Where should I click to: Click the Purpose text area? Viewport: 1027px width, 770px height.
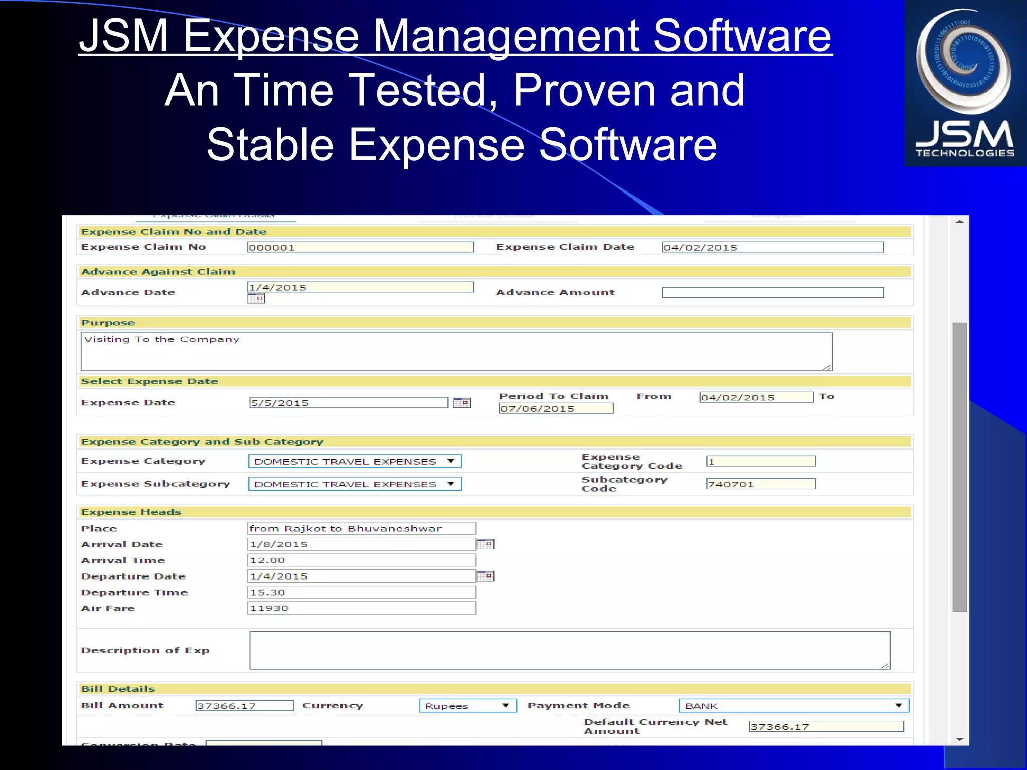point(457,352)
